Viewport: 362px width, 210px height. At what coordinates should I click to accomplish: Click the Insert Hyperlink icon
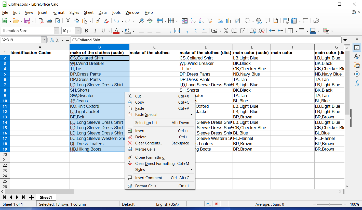(x=259, y=21)
